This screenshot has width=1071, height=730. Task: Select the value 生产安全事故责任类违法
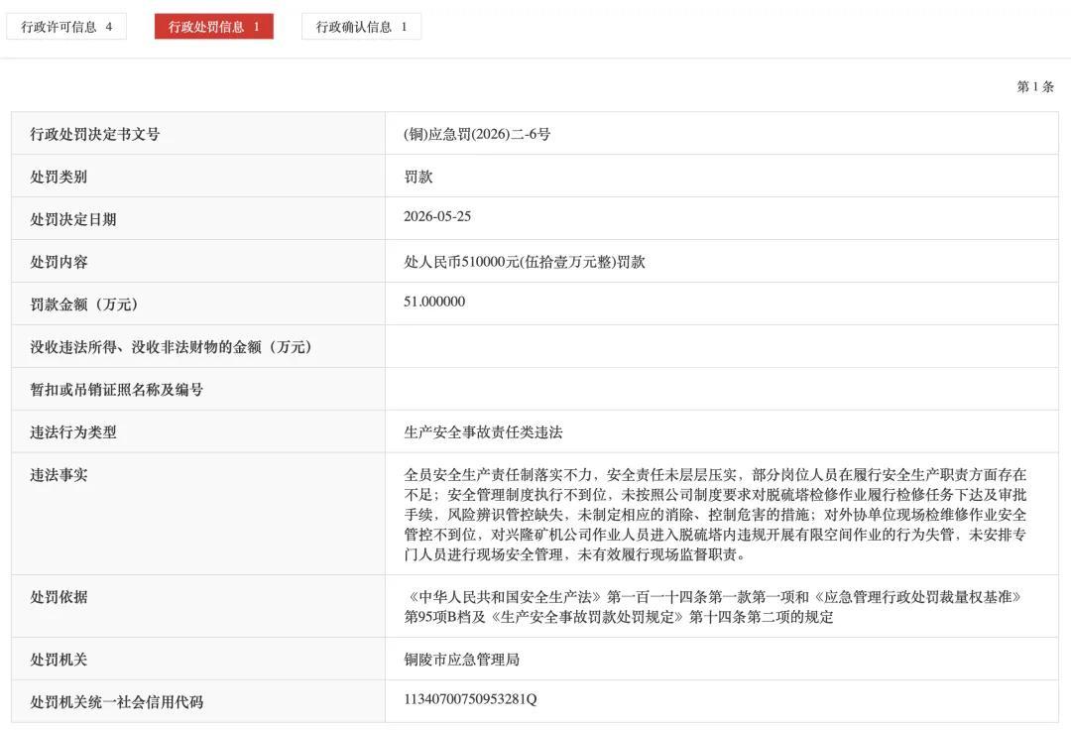483,432
